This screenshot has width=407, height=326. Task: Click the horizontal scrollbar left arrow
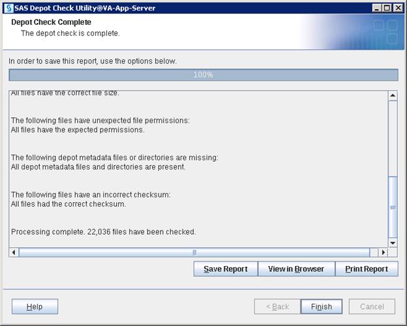point(14,252)
